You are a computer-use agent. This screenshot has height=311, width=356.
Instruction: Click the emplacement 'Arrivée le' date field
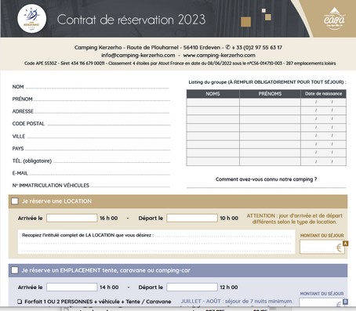click(72, 287)
